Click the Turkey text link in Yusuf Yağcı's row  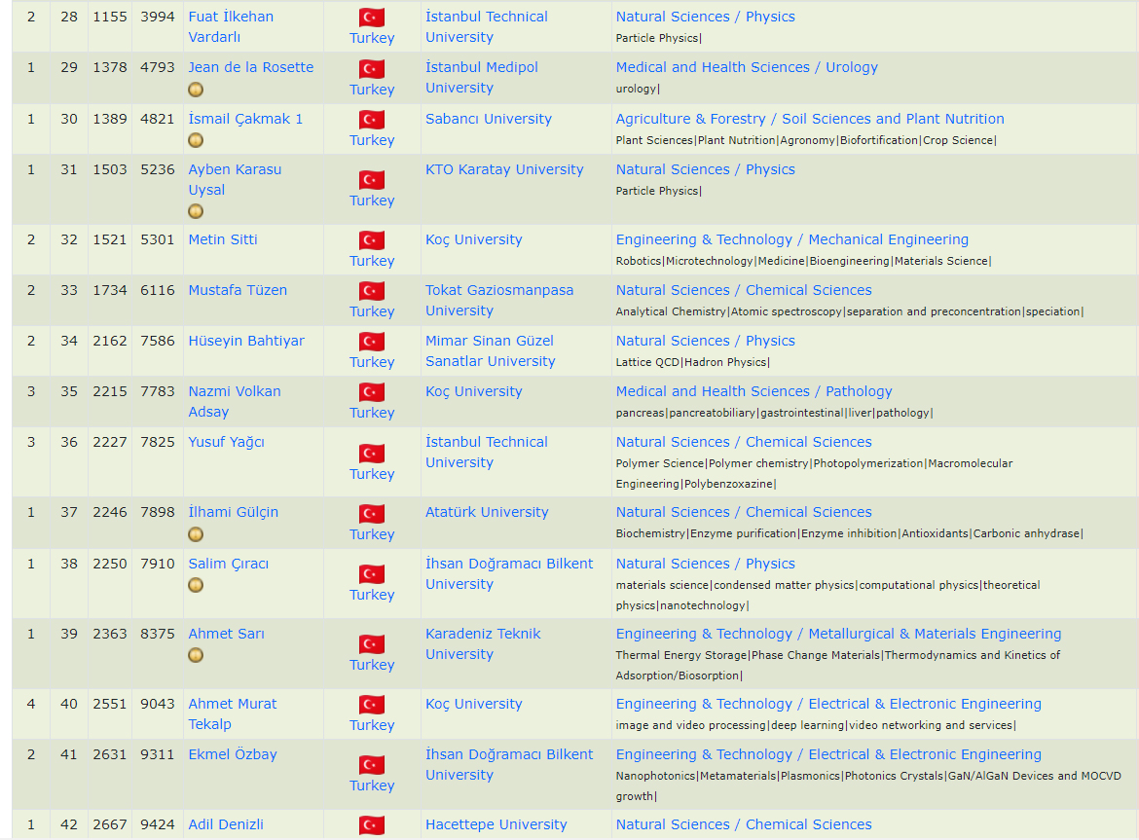pos(372,474)
